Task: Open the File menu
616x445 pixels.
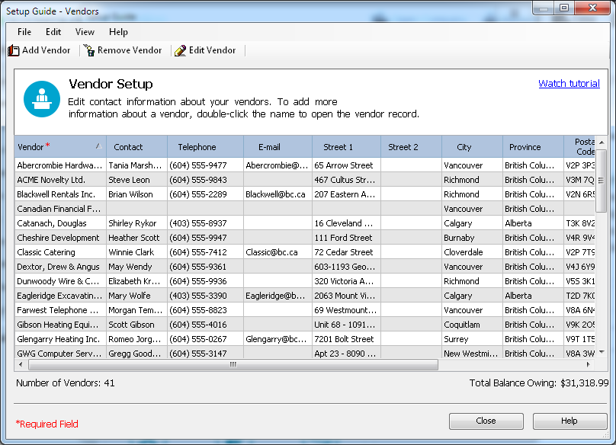Action: (24, 32)
